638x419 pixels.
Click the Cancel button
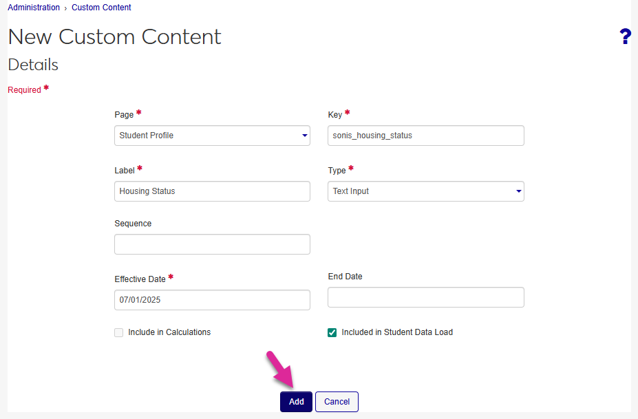click(337, 402)
